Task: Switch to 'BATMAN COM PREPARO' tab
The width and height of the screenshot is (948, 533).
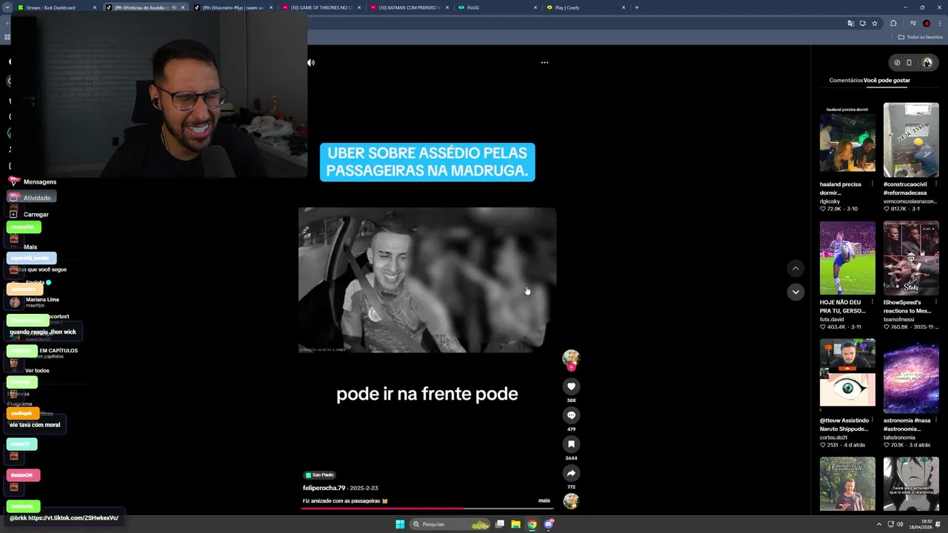Action: click(409, 7)
